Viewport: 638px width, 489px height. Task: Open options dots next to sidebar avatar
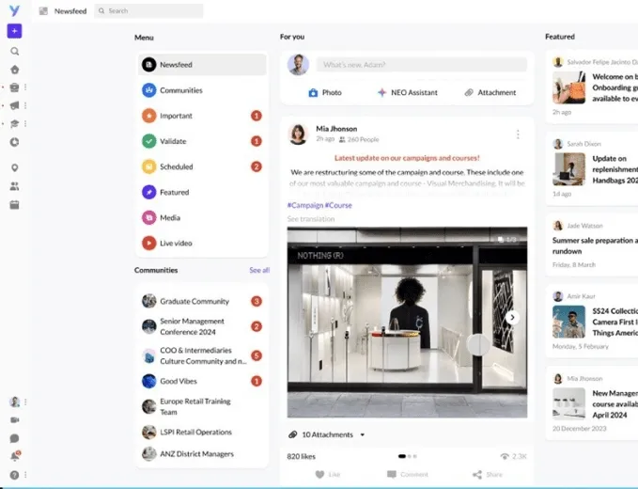click(25, 402)
